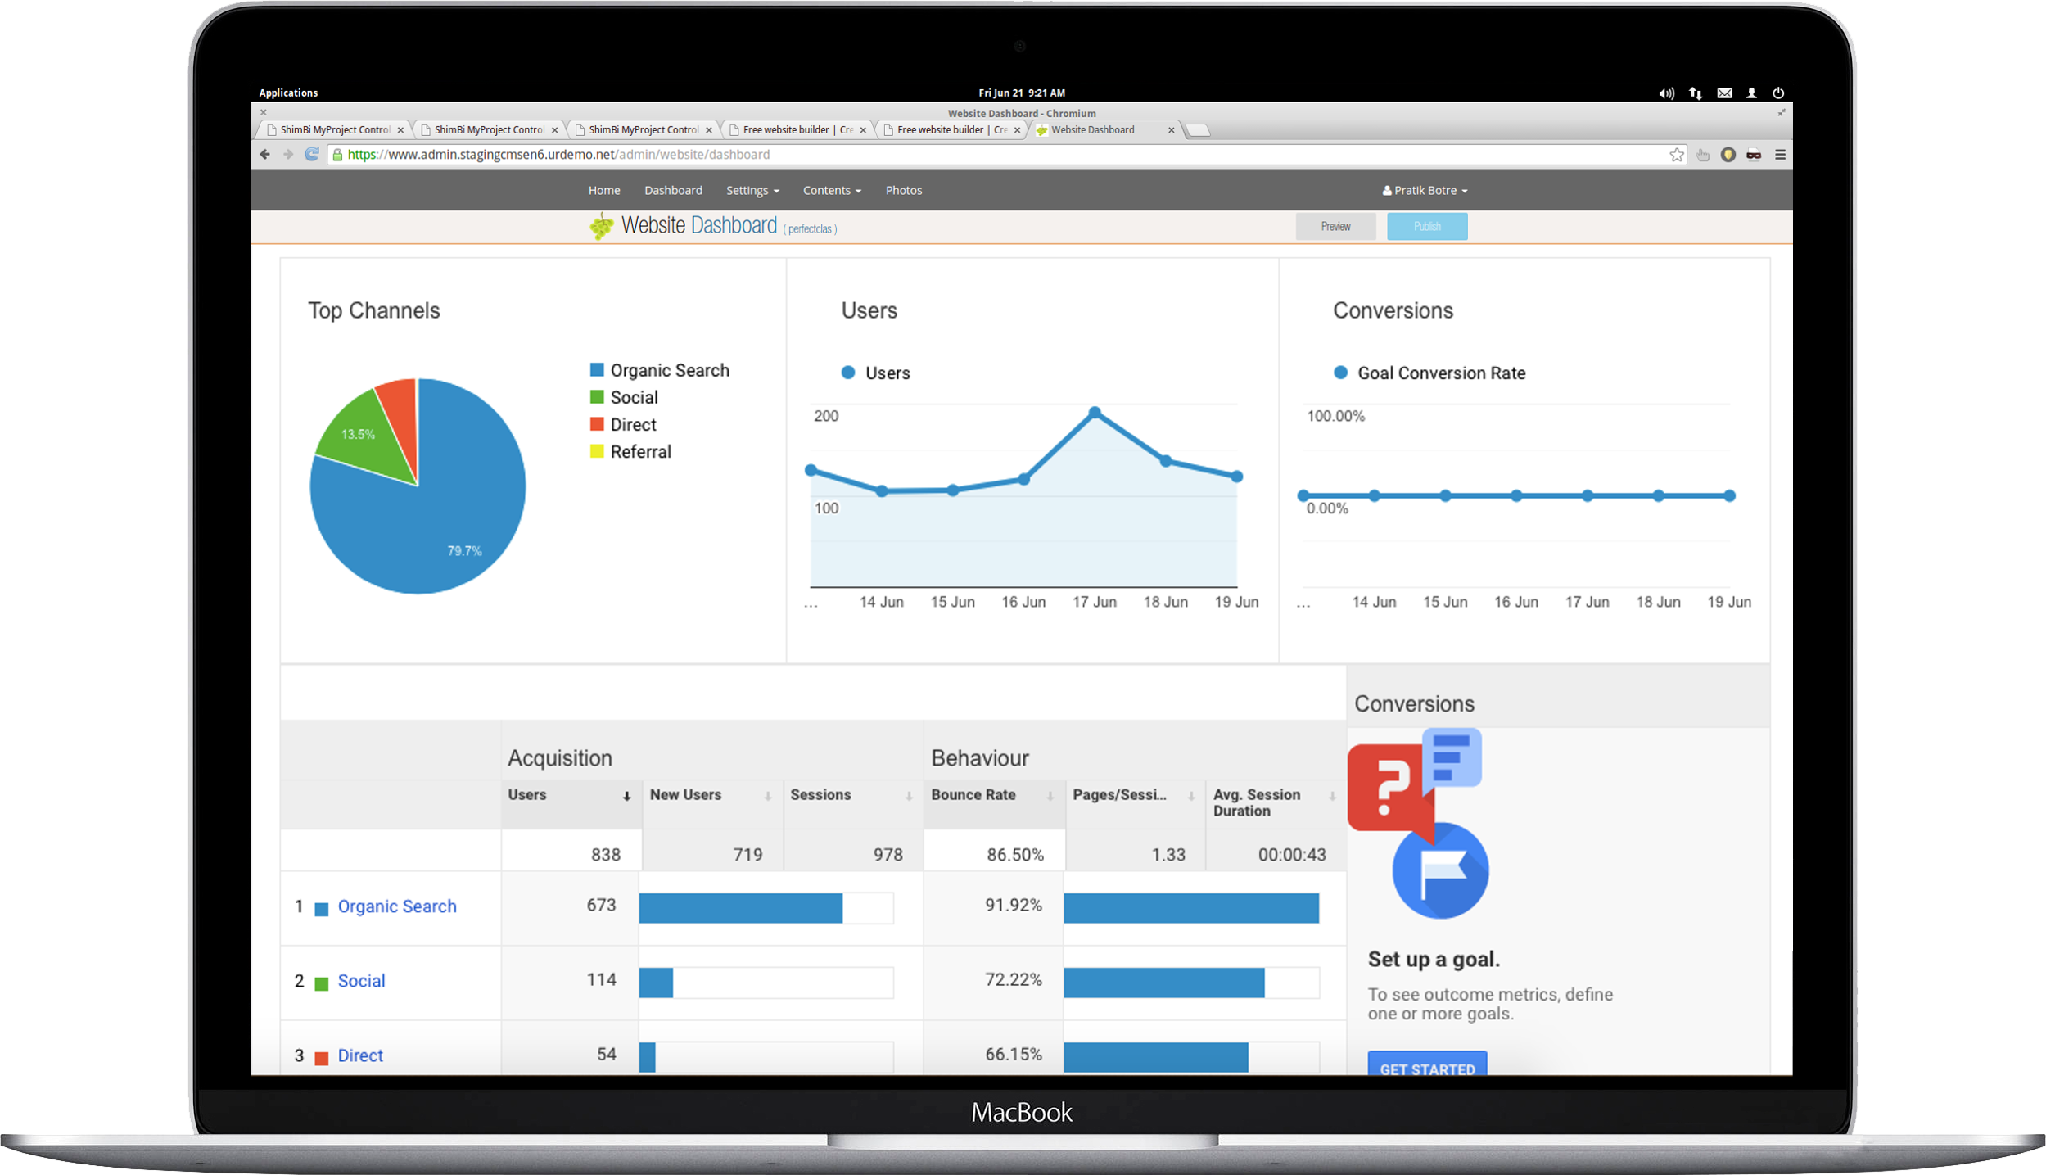Reload the page with refresh icon
Viewport: 2046px width, 1175px height.
[x=312, y=154]
